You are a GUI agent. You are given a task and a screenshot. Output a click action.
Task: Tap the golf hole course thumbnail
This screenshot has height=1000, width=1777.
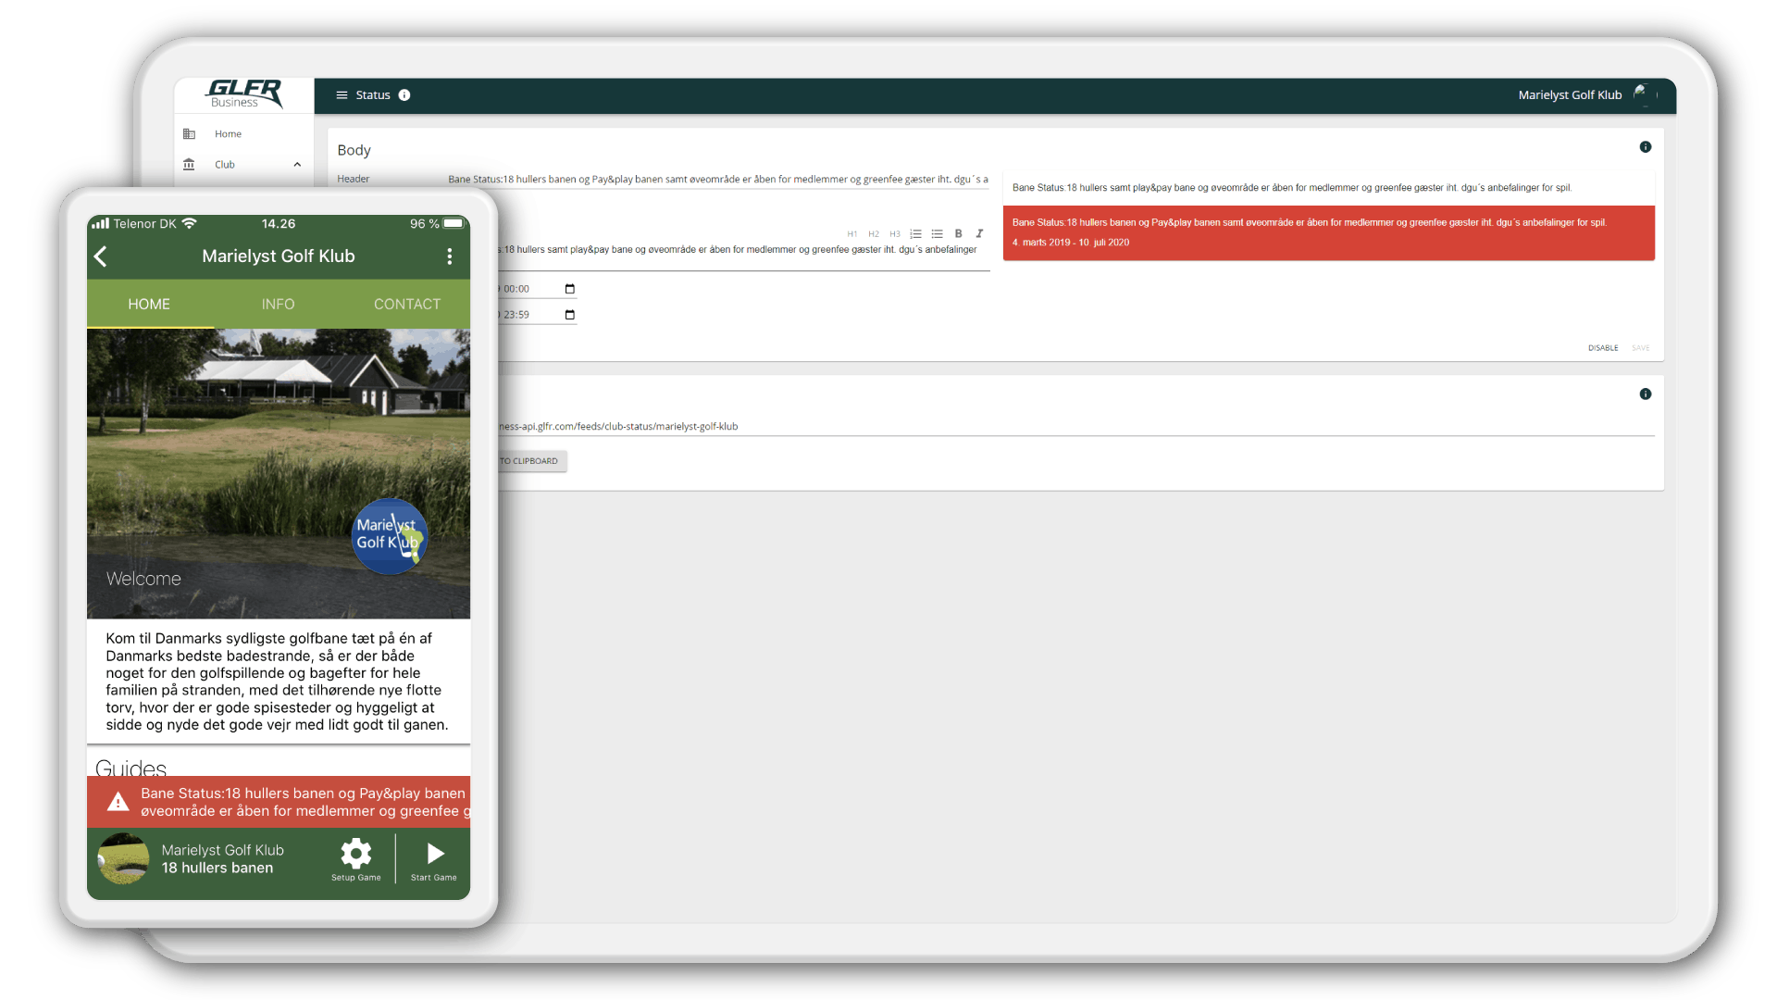123,859
